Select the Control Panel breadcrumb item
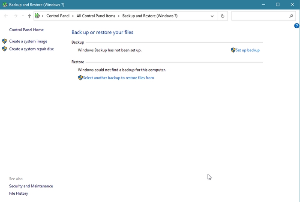This screenshot has height=202, width=300. tap(59, 16)
